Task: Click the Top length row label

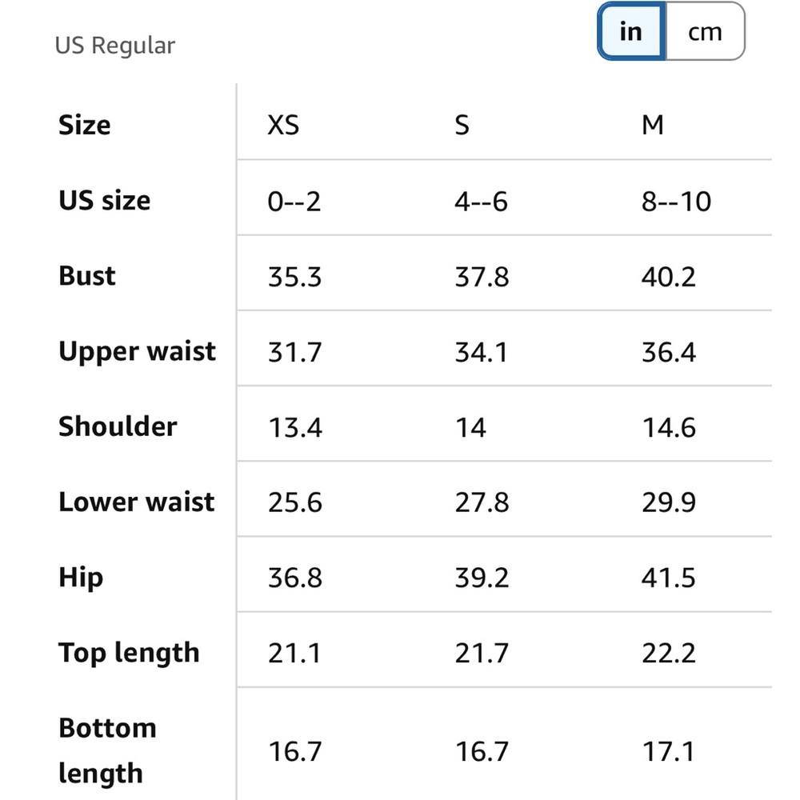Action: pyautogui.click(x=129, y=654)
